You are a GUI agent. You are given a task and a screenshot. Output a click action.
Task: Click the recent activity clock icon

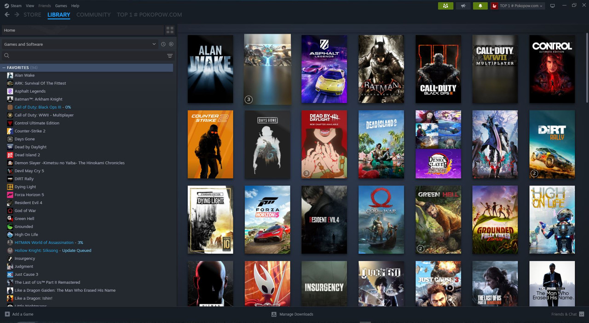click(163, 44)
